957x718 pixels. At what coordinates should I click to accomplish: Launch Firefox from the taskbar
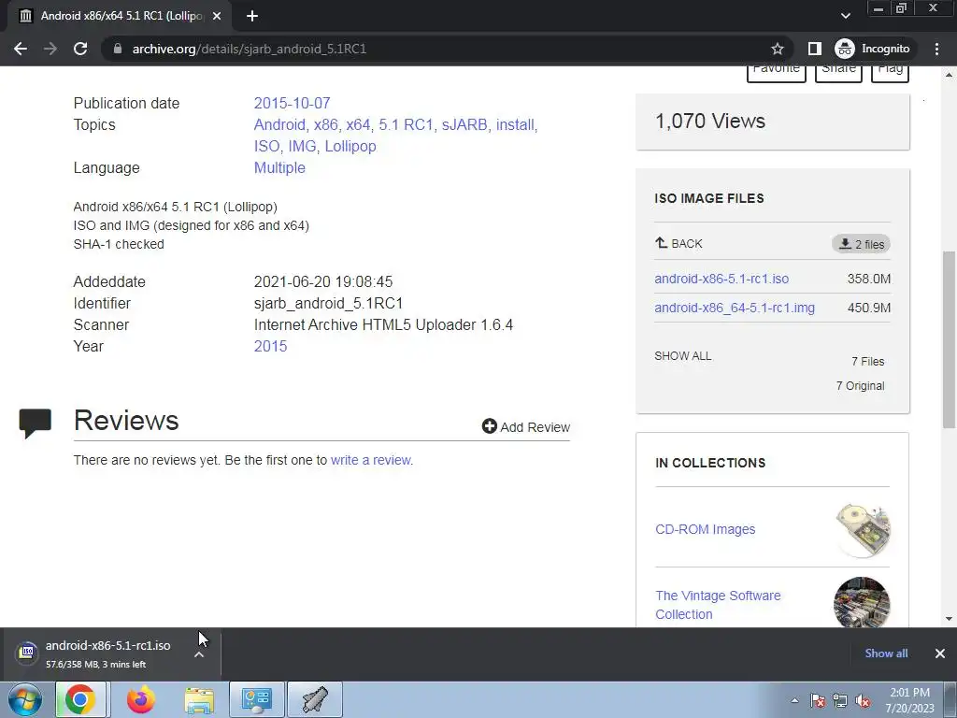coord(140,699)
